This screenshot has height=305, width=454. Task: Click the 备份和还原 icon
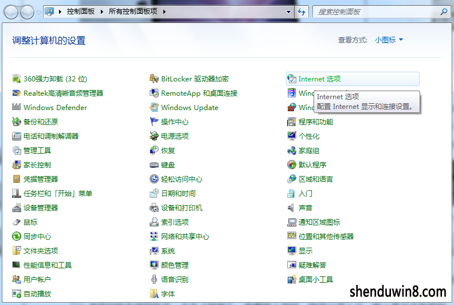17,122
